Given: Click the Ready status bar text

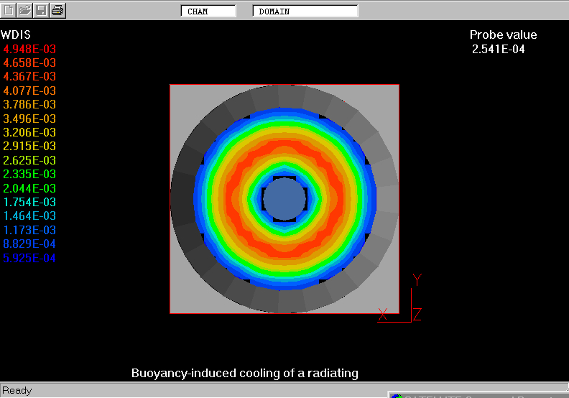Looking at the screenshot, I should click(x=17, y=390).
